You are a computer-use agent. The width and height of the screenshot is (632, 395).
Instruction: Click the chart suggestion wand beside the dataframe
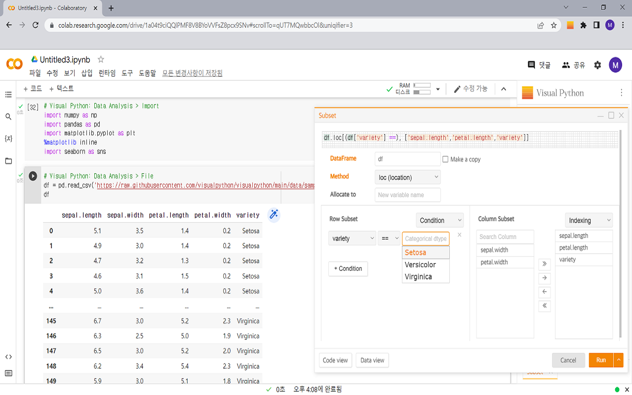click(274, 215)
